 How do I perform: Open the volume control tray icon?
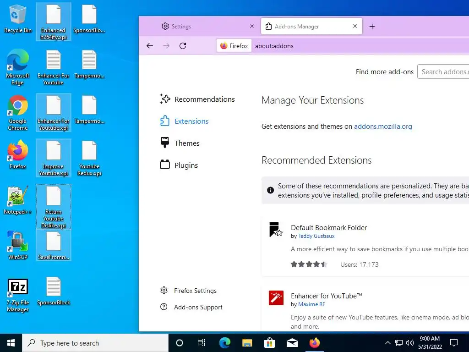point(410,343)
